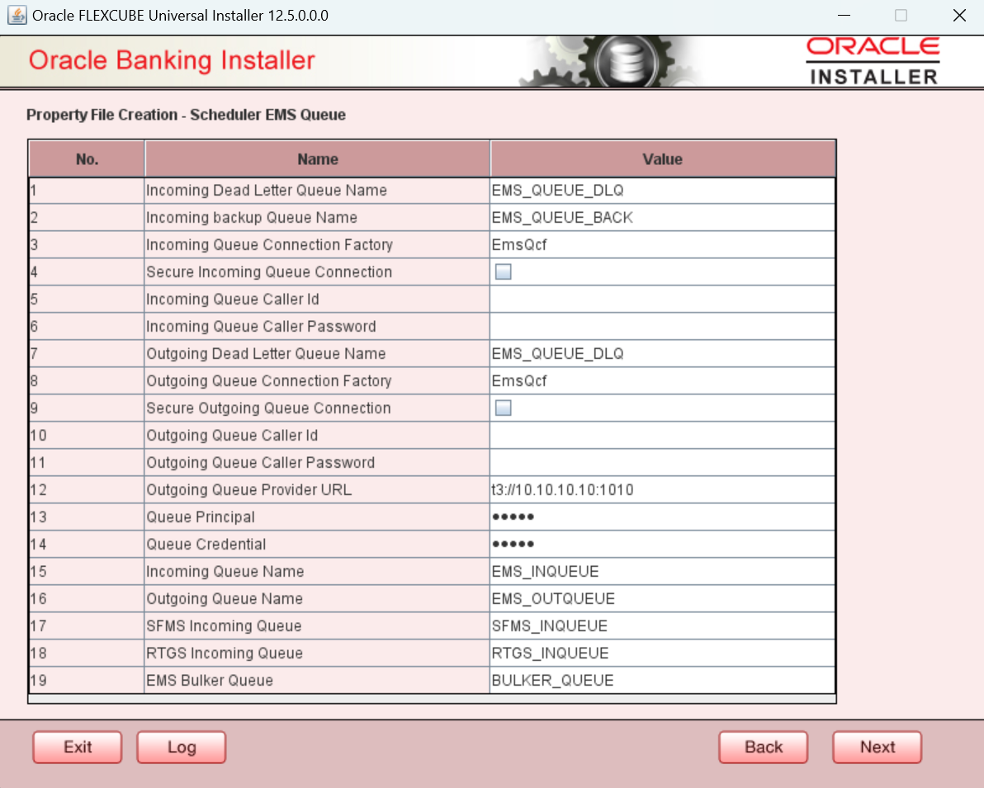Select the 'Incoming backup Queue Name' label
The image size is (984, 788).
coord(252,217)
